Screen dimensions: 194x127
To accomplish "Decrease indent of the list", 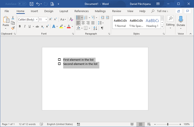I will point(102,18).
